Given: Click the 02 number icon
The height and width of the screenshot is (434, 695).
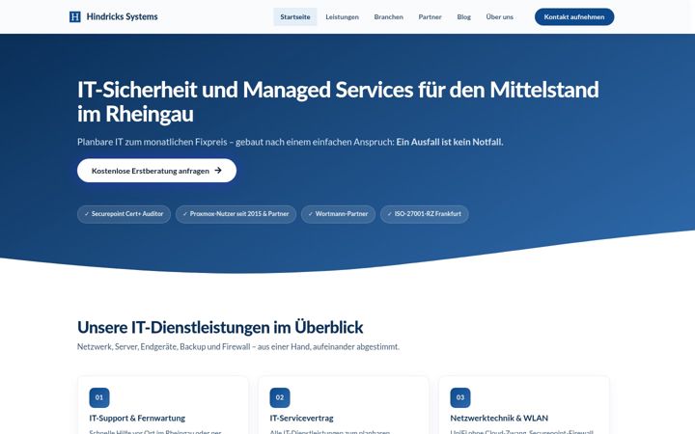Looking at the screenshot, I should pos(280,397).
